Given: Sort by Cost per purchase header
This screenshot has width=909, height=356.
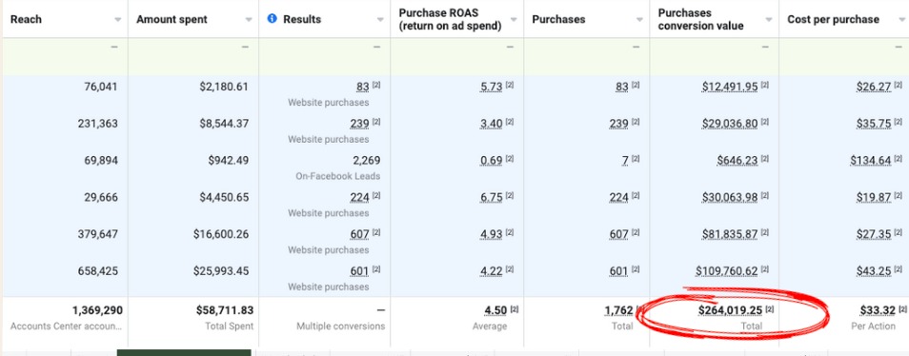Looking at the screenshot, I should (x=833, y=19).
